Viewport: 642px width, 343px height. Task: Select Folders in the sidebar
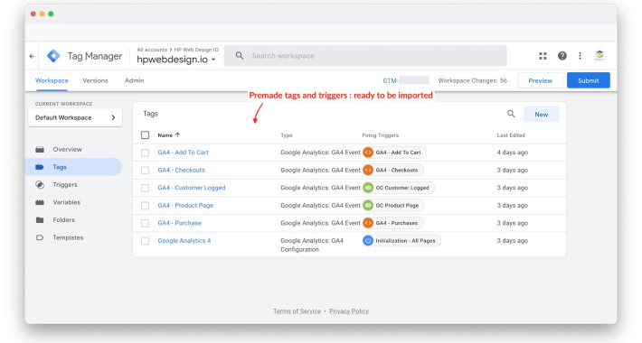pyautogui.click(x=64, y=220)
